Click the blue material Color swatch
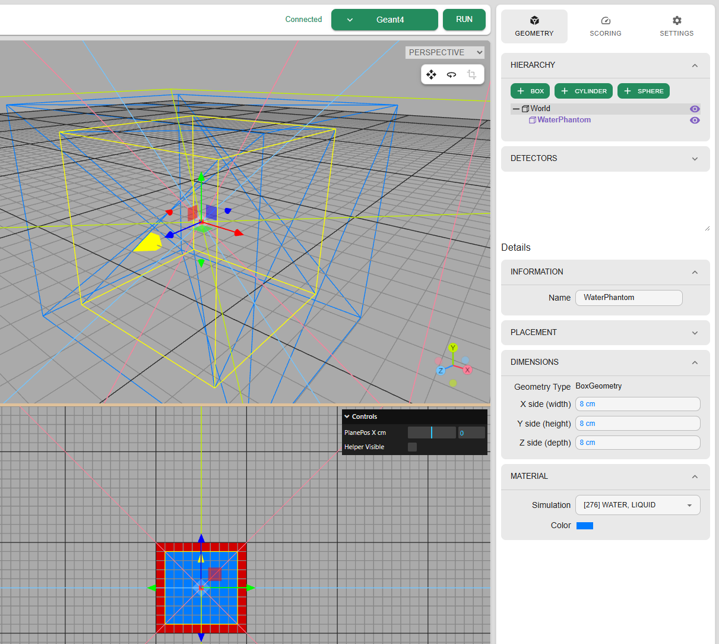This screenshot has height=644, width=719. pos(585,526)
